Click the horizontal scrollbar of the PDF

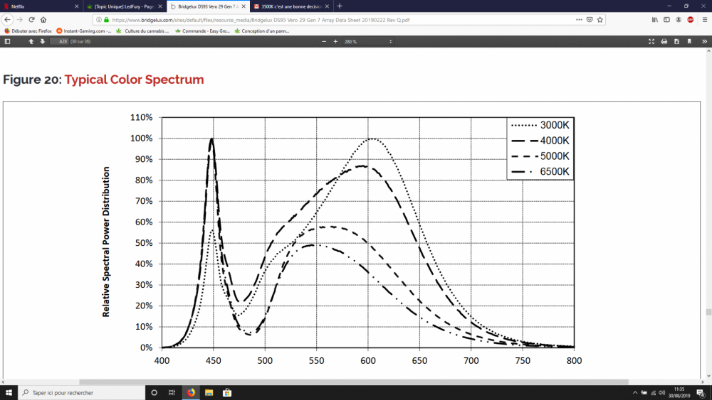354,382
